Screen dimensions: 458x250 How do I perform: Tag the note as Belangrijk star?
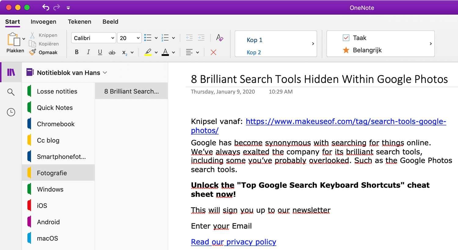362,50
